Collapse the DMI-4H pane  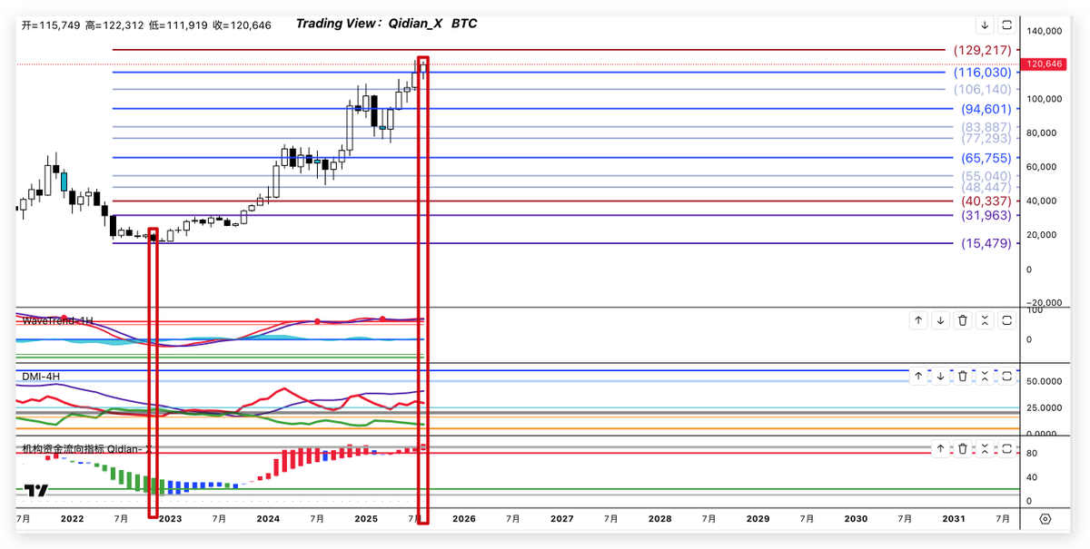(x=985, y=376)
